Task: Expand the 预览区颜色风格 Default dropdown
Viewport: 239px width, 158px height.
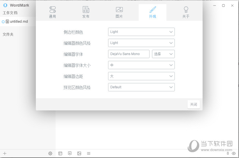Action: tap(141, 87)
